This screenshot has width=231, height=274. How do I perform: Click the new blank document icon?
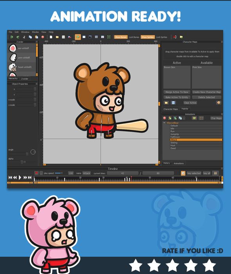51,37
